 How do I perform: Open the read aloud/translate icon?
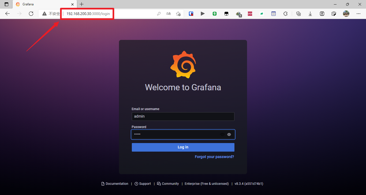tap(169, 14)
